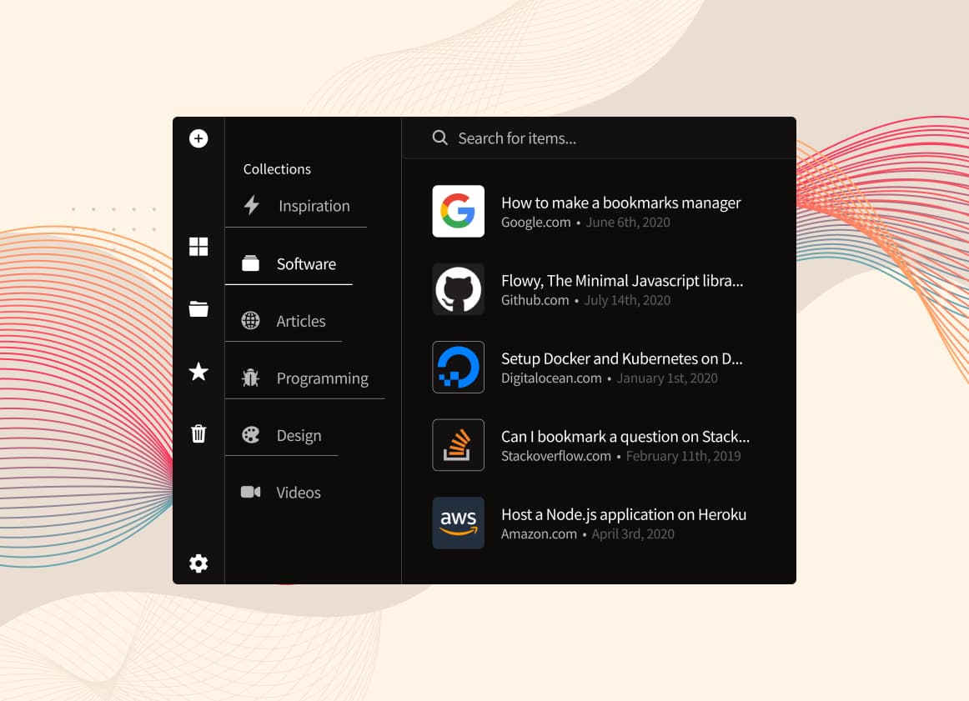Click the AWS logo thumbnail
The height and width of the screenshot is (701, 969).
(458, 523)
